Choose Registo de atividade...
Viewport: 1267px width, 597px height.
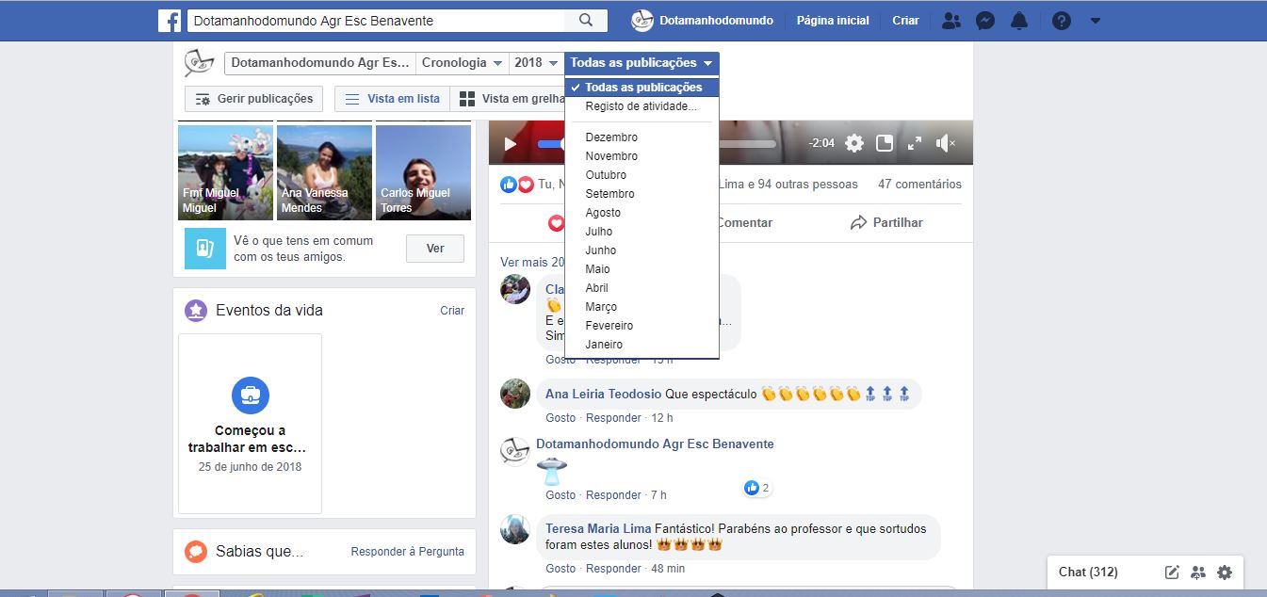(x=642, y=106)
